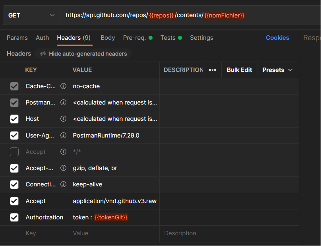Screen dimensions: 321x246
Task: Click the empty Description input field
Action: [x=229, y=233]
